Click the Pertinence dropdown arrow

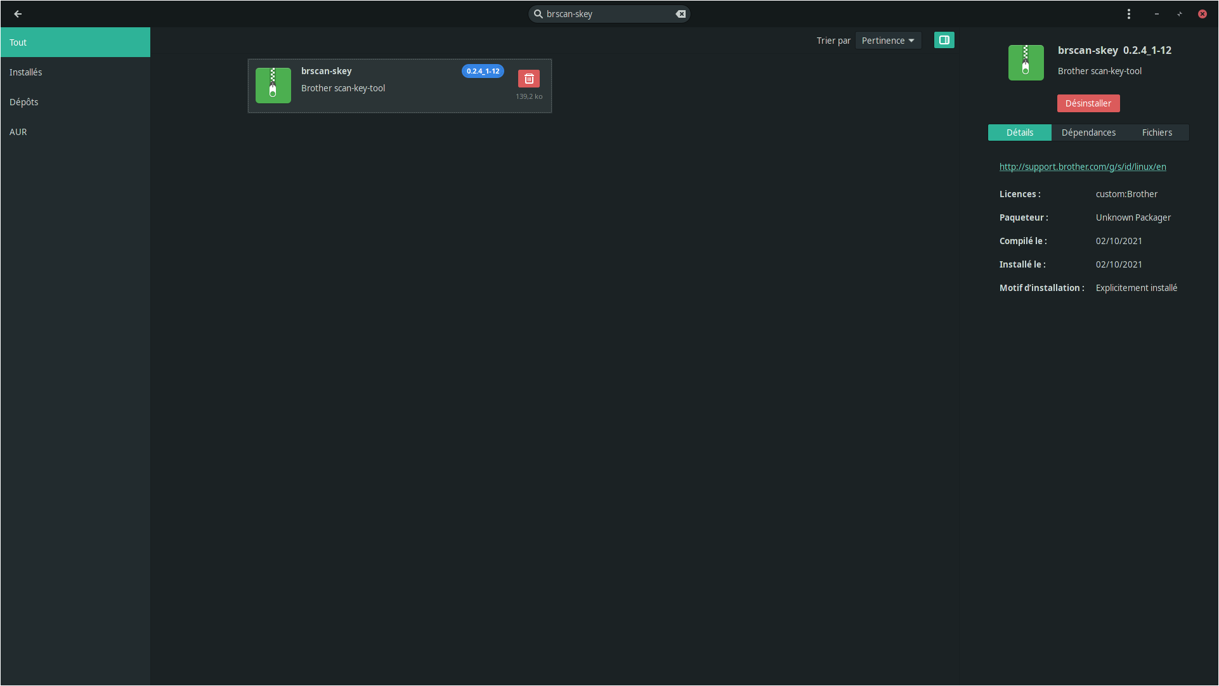[x=911, y=41]
